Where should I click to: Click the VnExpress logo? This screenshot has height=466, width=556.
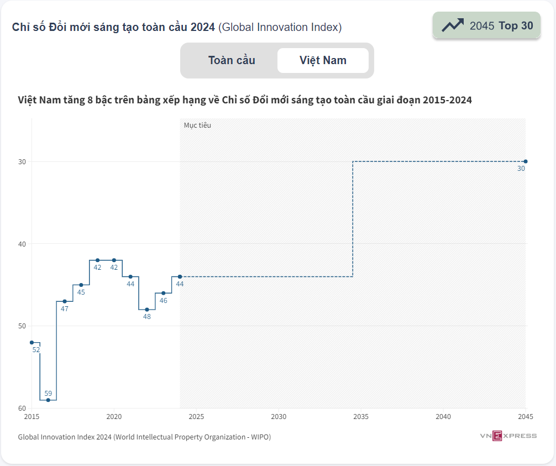(x=508, y=436)
